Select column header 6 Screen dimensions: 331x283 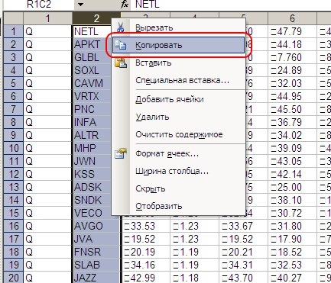click(292, 18)
